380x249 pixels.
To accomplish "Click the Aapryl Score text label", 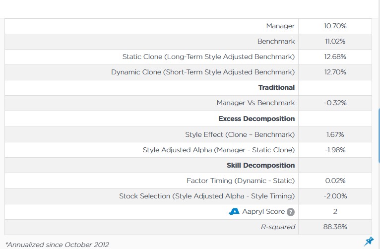I will pyautogui.click(x=263, y=212).
